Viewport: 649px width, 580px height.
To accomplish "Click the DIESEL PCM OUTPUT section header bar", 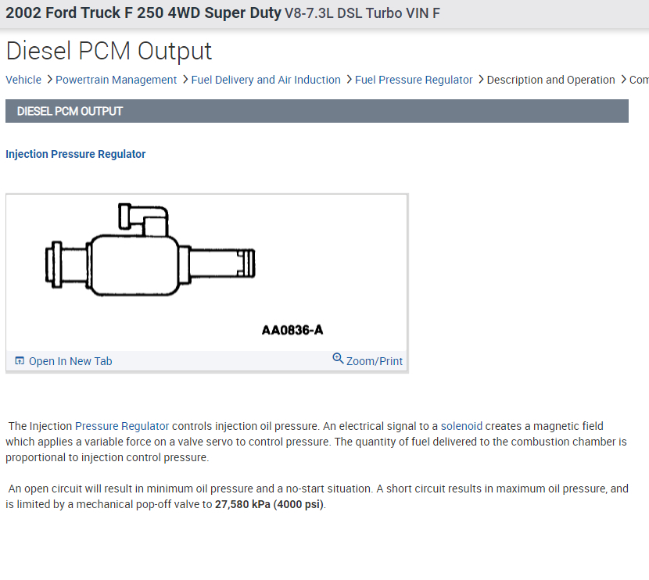I will (x=317, y=111).
